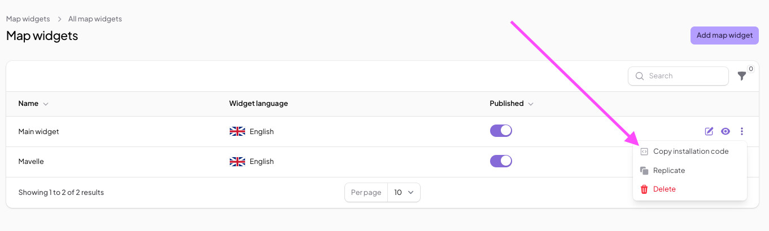Open the three-dot menu for Main widget
Image resolution: width=769 pixels, height=231 pixels.
742,132
